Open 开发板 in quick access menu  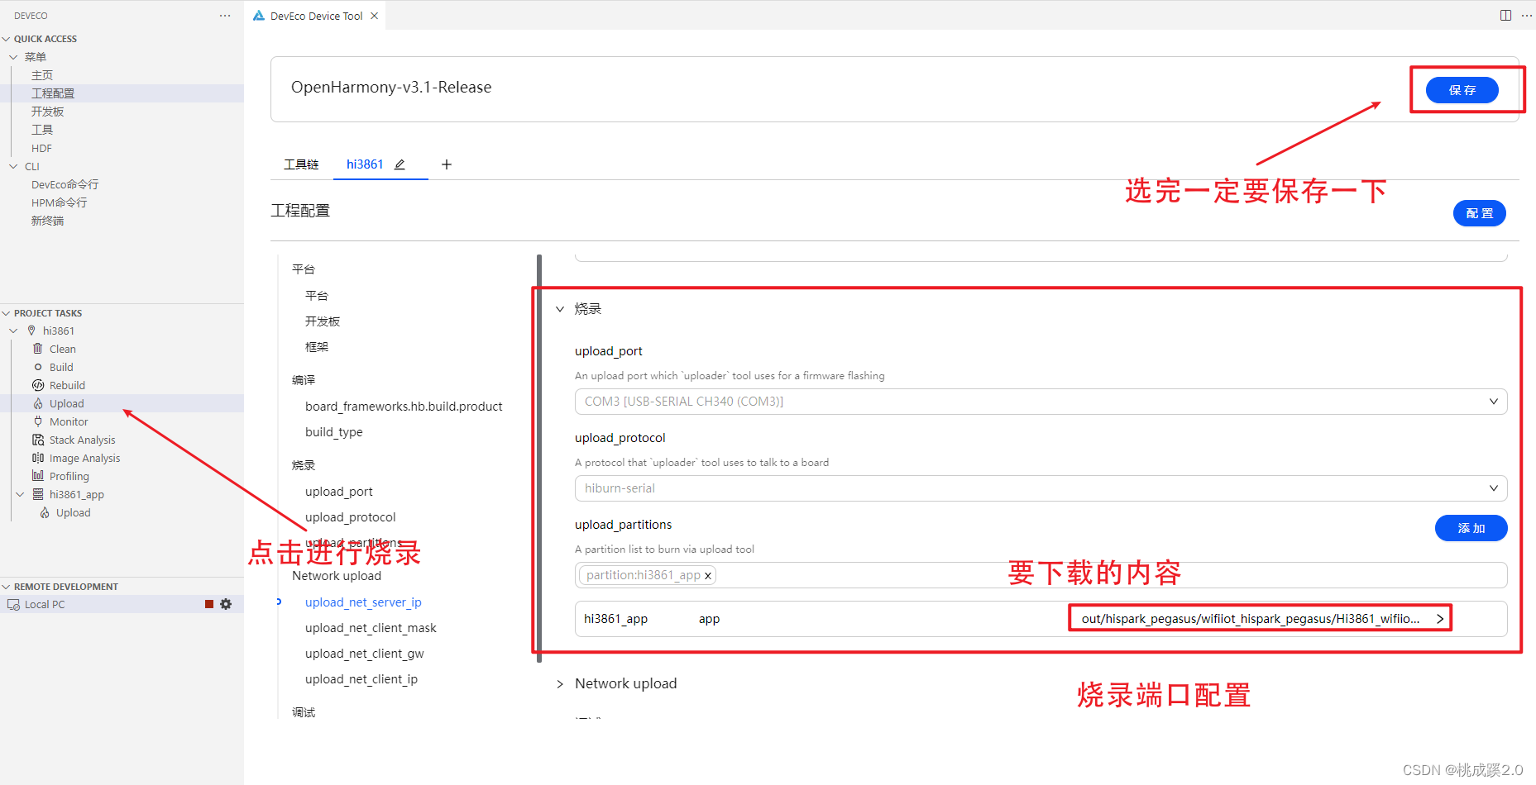tap(47, 112)
